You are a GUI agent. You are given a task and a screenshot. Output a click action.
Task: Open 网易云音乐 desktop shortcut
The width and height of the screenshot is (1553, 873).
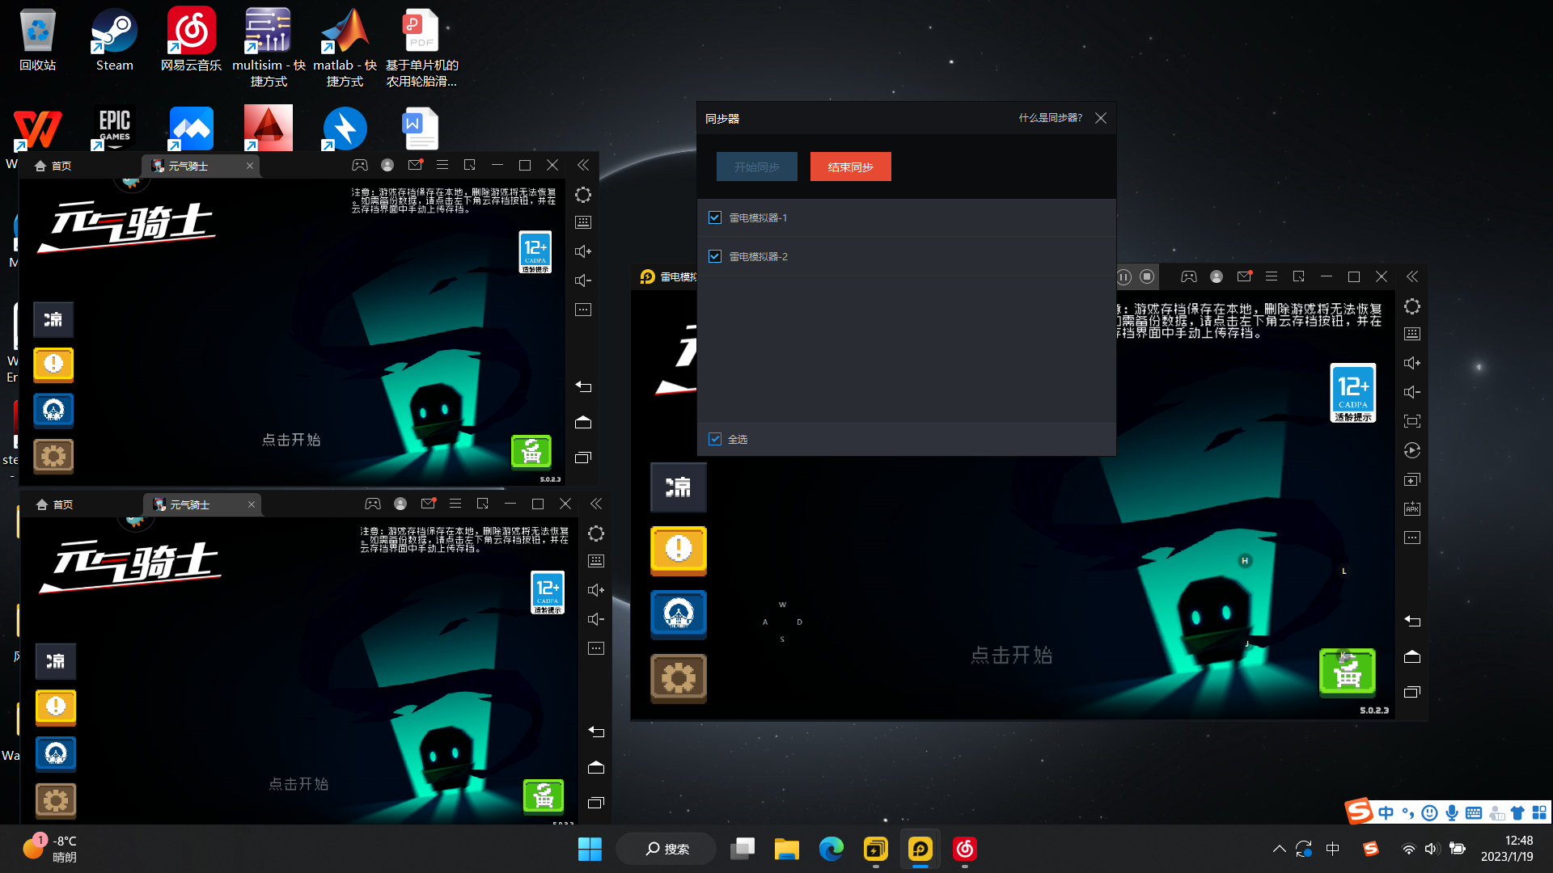point(191,39)
